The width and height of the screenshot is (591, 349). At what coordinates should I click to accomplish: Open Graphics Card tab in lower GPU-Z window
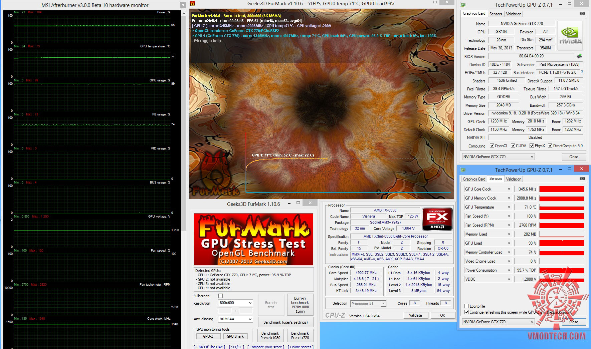474,179
